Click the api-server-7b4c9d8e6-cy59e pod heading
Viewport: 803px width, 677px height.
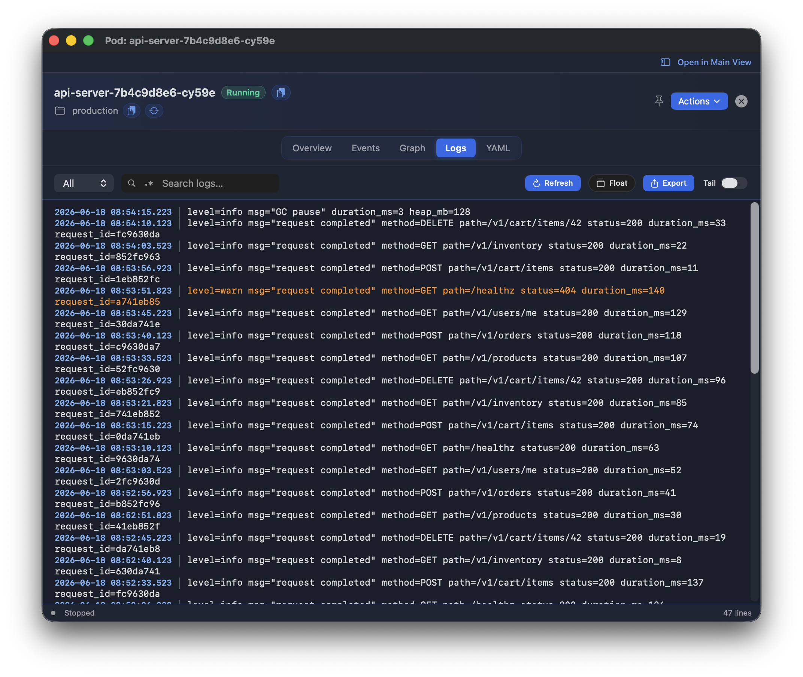[134, 92]
